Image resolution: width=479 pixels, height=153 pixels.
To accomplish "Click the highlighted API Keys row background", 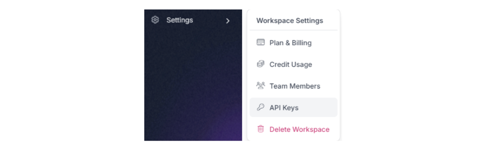I will [294, 107].
